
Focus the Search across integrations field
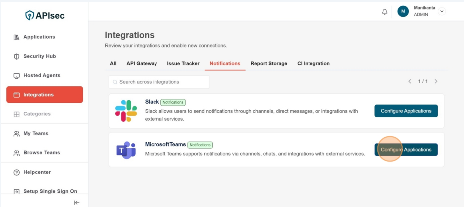159,82
